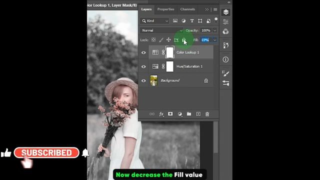This screenshot has height=180, width=320.
Task: Collapse the dock with double arrows
Action: 229,2
